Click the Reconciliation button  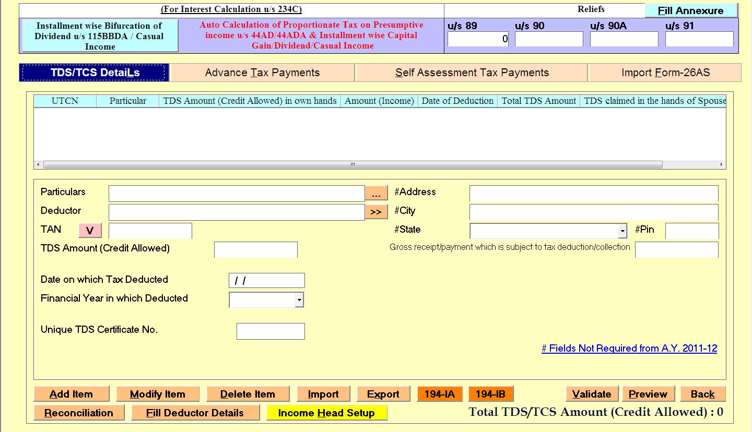(x=79, y=413)
